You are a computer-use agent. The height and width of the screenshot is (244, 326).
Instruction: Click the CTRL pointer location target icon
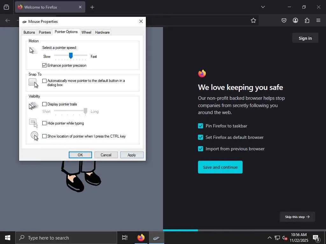[x=34, y=136]
